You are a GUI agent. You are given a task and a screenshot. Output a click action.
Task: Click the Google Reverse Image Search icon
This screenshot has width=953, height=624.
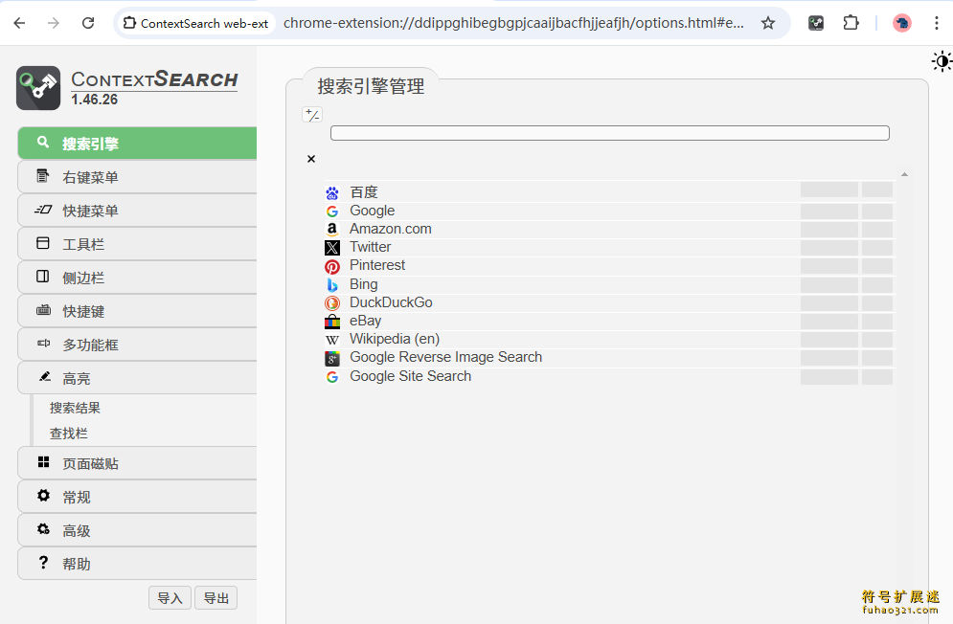tap(331, 359)
